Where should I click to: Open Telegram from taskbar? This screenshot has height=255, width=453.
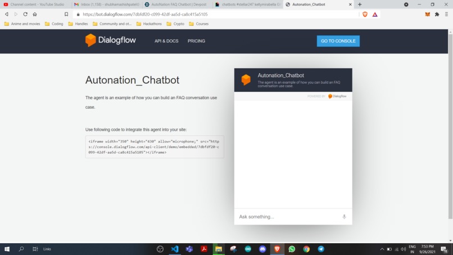(x=321, y=249)
